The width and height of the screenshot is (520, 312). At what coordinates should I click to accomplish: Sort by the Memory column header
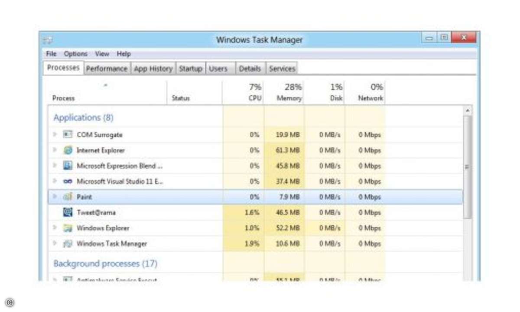pyautogui.click(x=289, y=98)
